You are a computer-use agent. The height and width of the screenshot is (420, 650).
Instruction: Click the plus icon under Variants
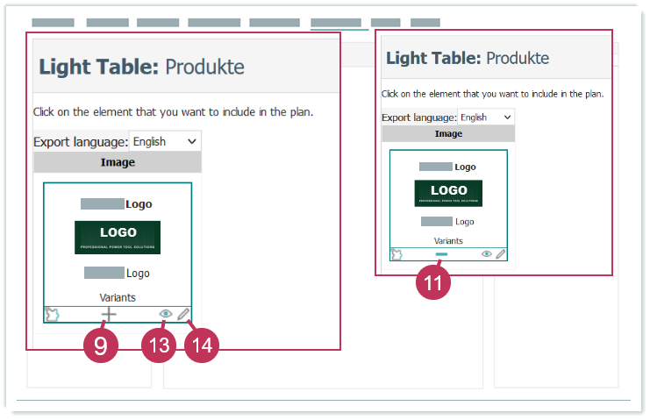point(109,314)
